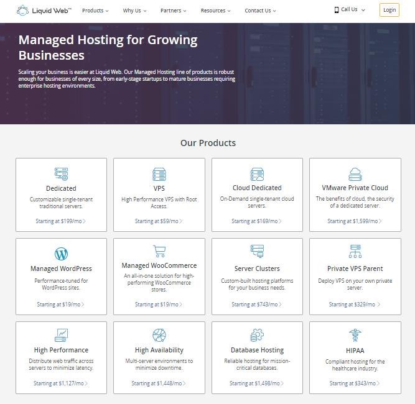The height and width of the screenshot is (404, 415).
Task: Click the Our Products heading
Action: point(208,143)
